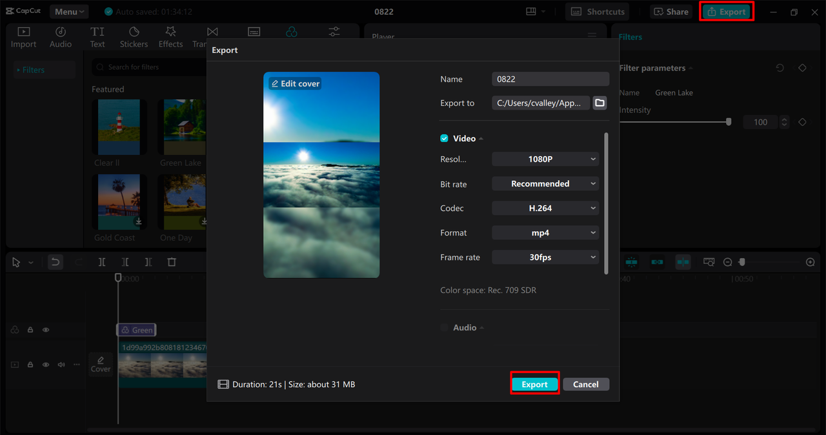Screen dimensions: 826x435
Task: Click the Intensity slider handle
Action: pos(729,121)
